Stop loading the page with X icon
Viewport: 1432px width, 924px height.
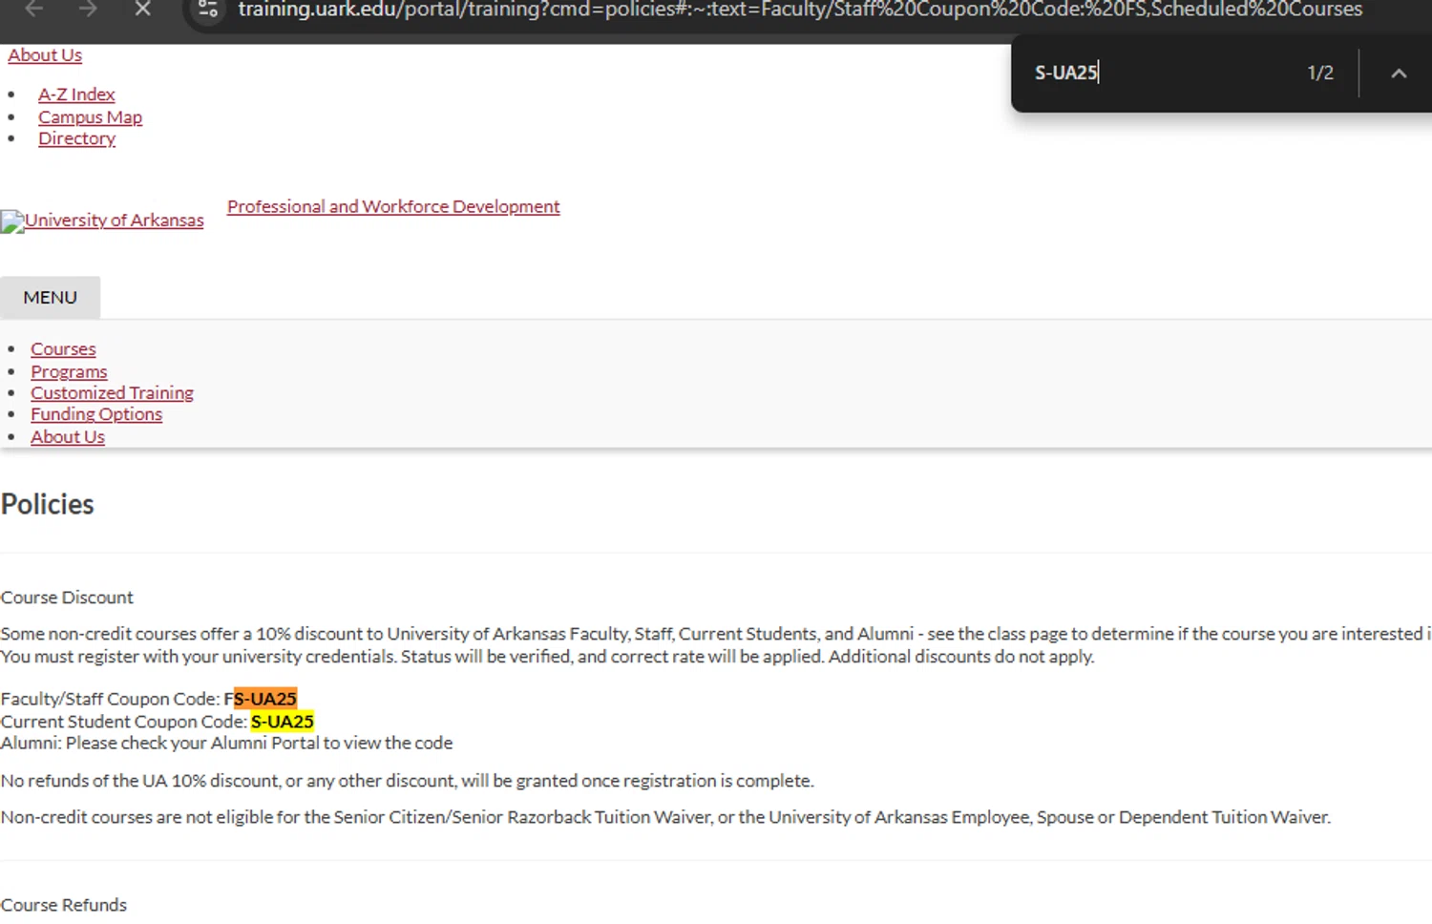tap(142, 10)
